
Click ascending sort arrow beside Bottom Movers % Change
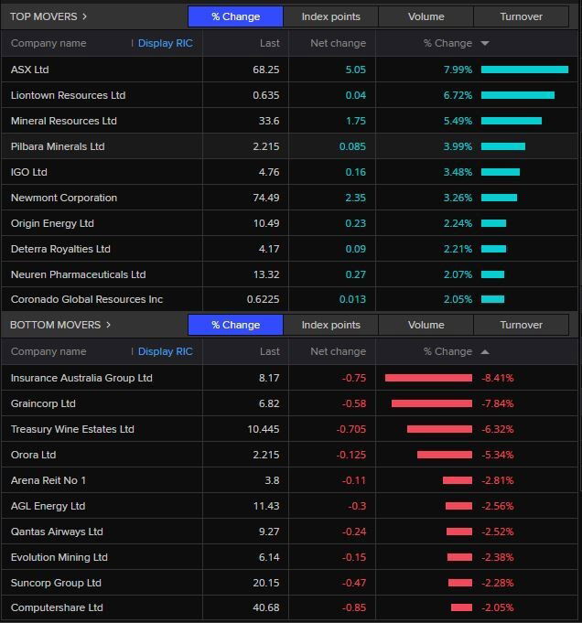[485, 351]
